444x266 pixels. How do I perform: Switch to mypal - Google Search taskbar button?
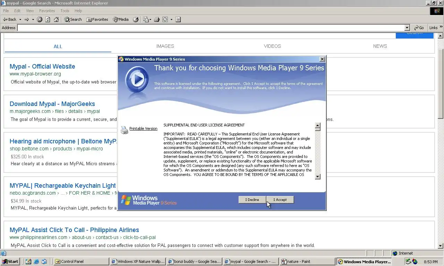pyautogui.click(x=251, y=261)
